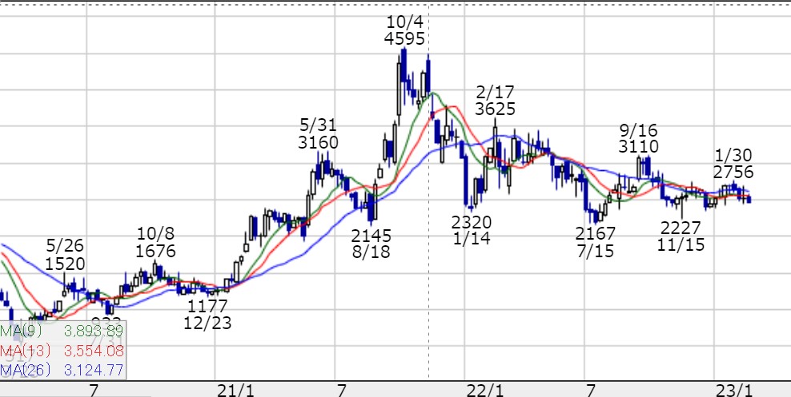
Task: Click the 21/1 date on time axis
Action: click(x=235, y=389)
